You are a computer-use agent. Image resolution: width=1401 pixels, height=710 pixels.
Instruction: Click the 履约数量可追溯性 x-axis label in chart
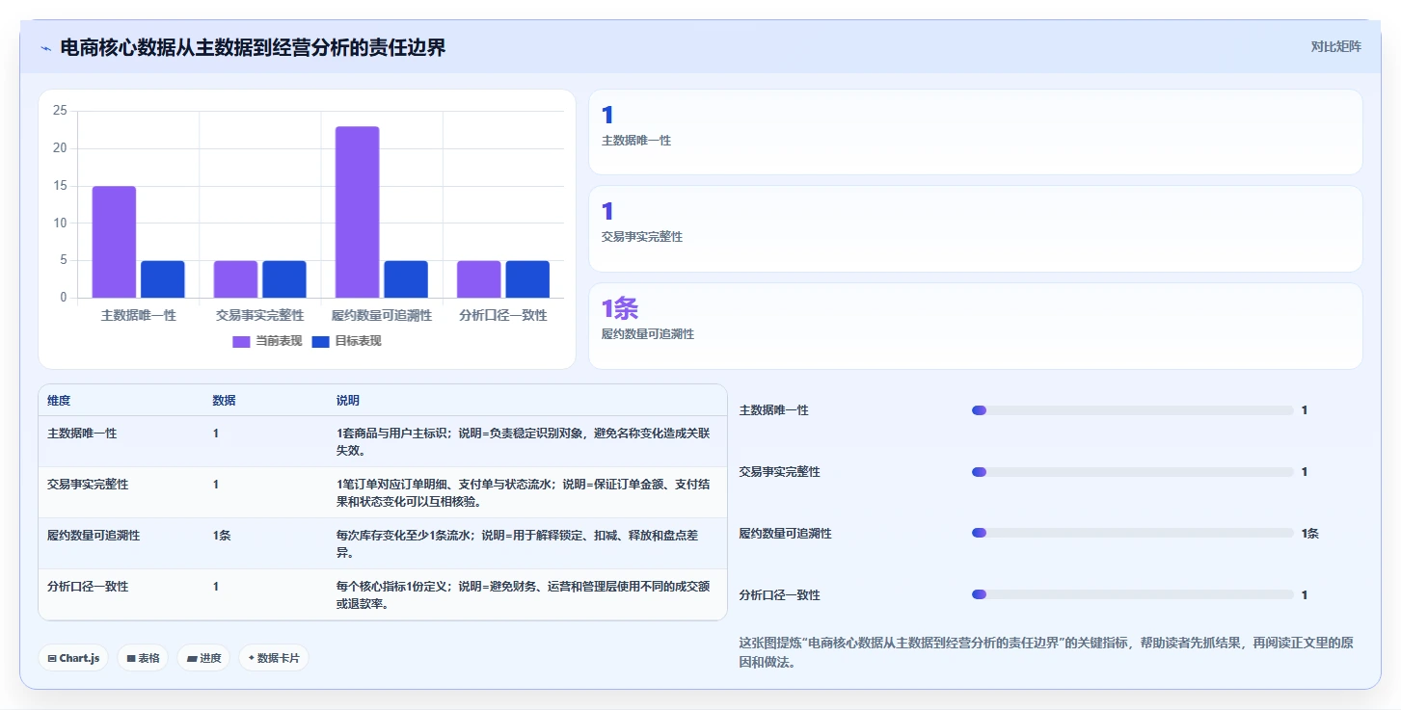tap(382, 315)
